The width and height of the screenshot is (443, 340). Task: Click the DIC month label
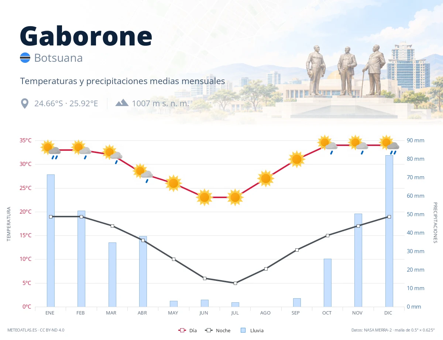click(388, 313)
